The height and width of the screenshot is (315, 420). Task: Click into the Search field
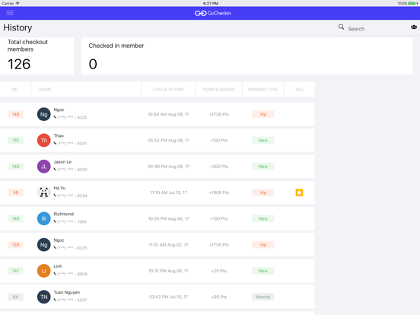[x=377, y=29]
